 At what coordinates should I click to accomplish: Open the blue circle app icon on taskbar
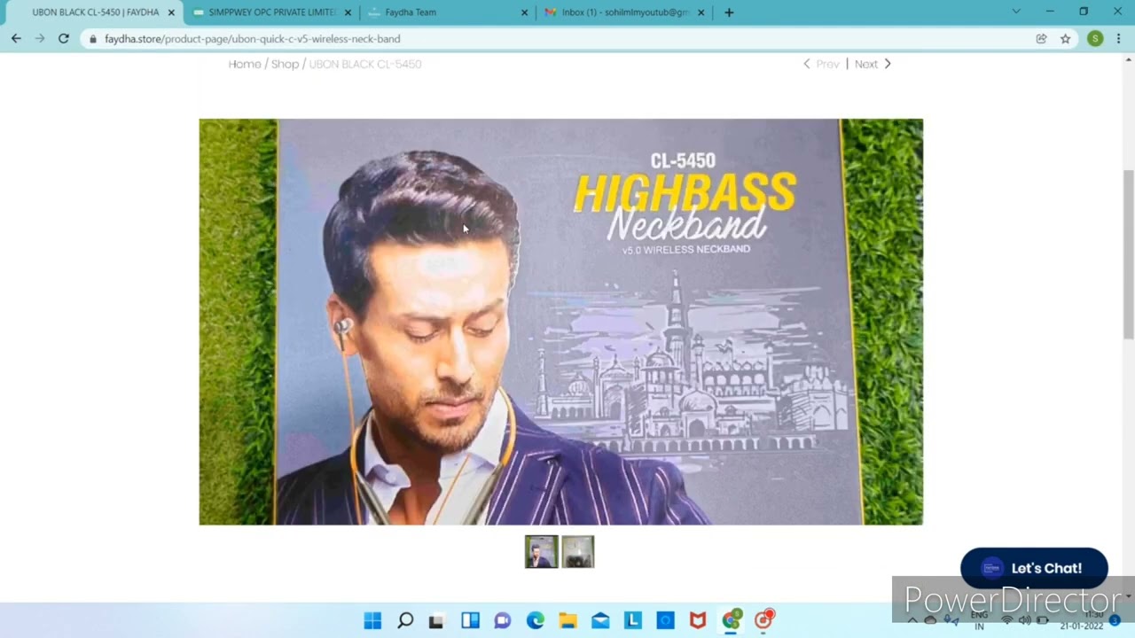click(666, 620)
